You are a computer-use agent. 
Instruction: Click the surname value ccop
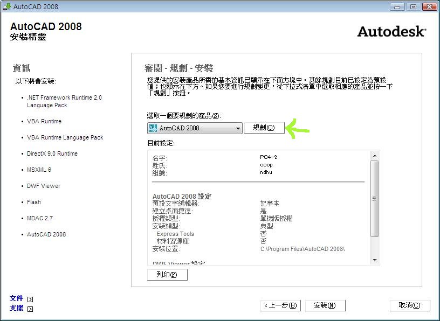click(266, 165)
